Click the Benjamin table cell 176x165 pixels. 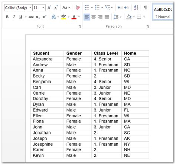pos(47,82)
